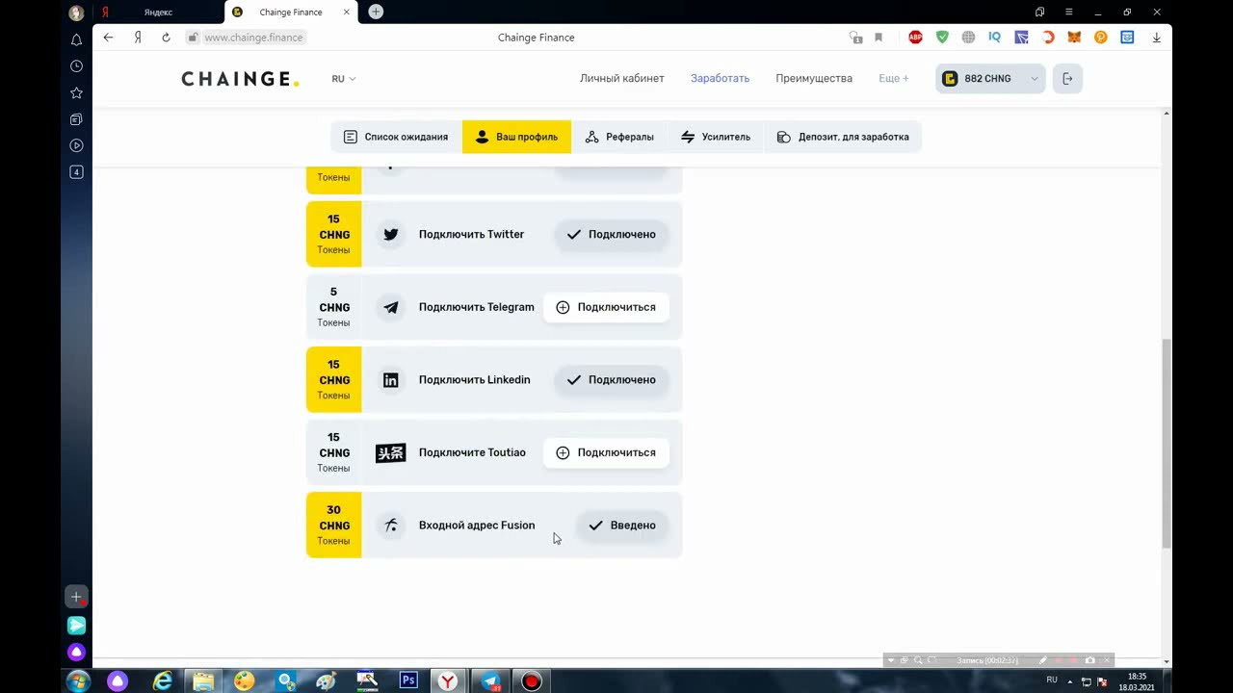Viewport: 1233px width, 693px height.
Task: Open the green shield Adguard extension
Action: 942,38
